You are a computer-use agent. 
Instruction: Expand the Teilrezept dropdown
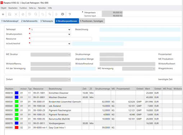(x=69, y=30)
